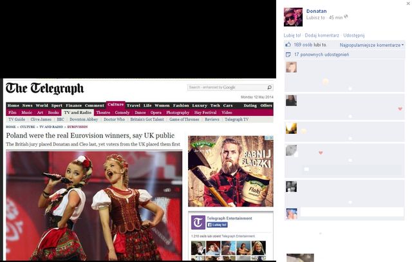Screen dimensions: 412x262
Task: Click the Facebook 'Lubię to!' button in widget
Action: [217, 225]
